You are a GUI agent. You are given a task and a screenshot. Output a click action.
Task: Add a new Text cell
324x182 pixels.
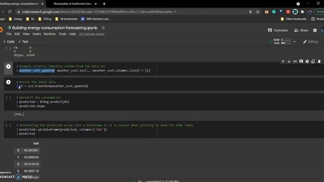coord(23,41)
